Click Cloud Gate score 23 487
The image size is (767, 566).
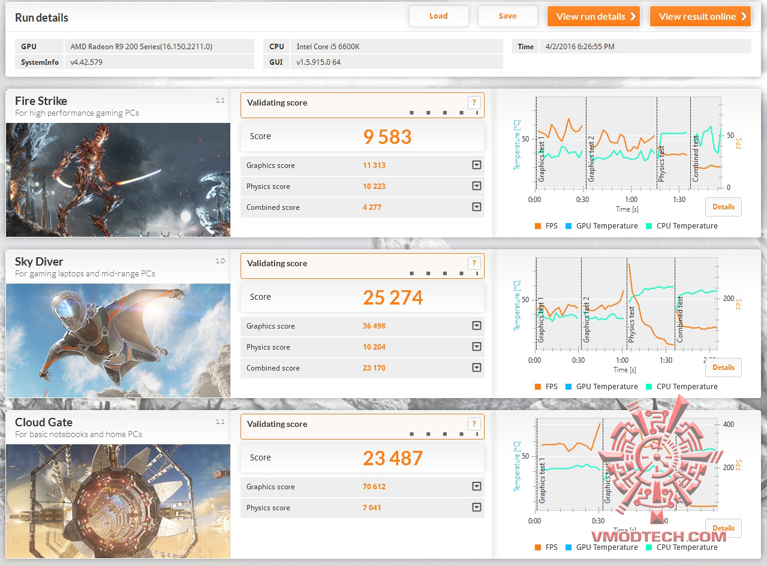click(x=393, y=458)
